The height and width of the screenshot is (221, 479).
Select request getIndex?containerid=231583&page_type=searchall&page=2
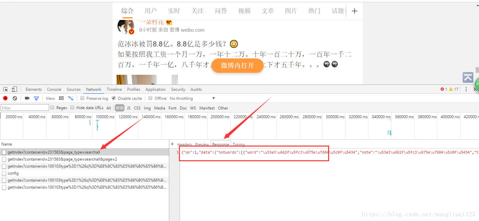[x=84, y=159]
